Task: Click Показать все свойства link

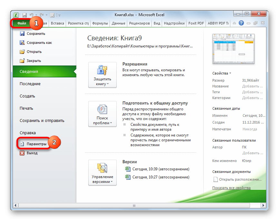Action: 231,188
